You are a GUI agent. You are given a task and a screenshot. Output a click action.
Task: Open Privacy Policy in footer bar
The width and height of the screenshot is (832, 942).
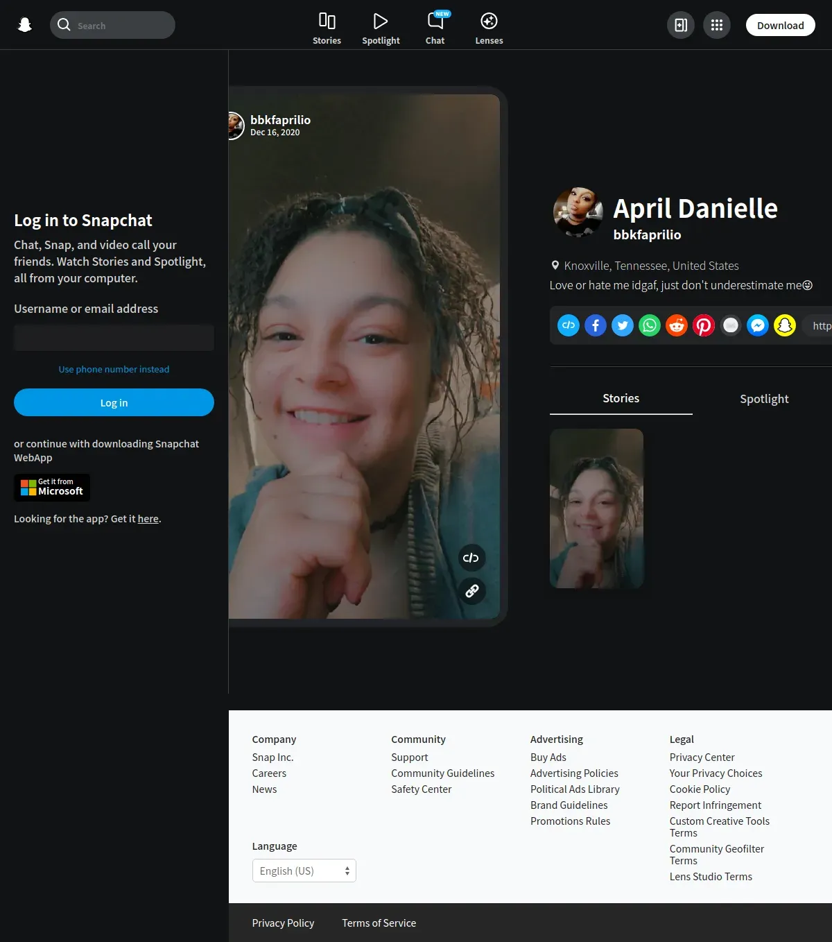click(283, 923)
